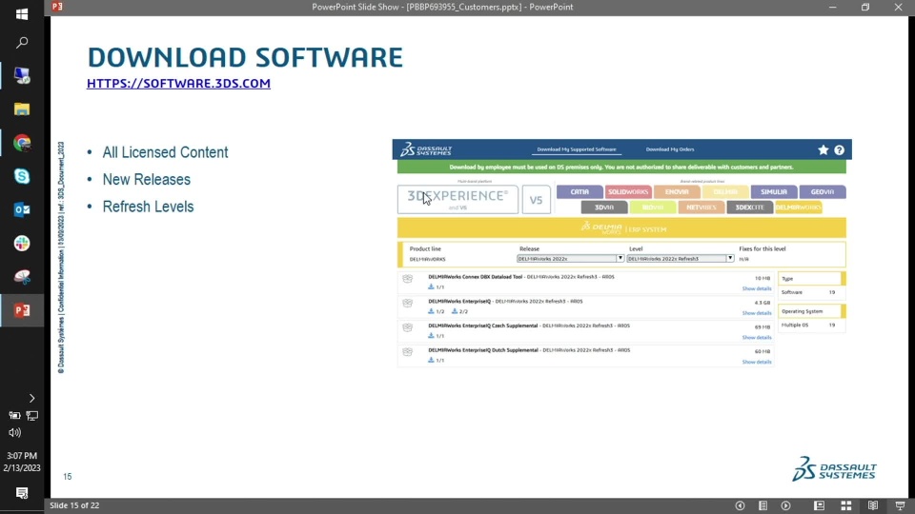Image resolution: width=915 pixels, height=514 pixels.
Task: Click the yellow DELMIA Works ERP System banner
Action: (621, 227)
